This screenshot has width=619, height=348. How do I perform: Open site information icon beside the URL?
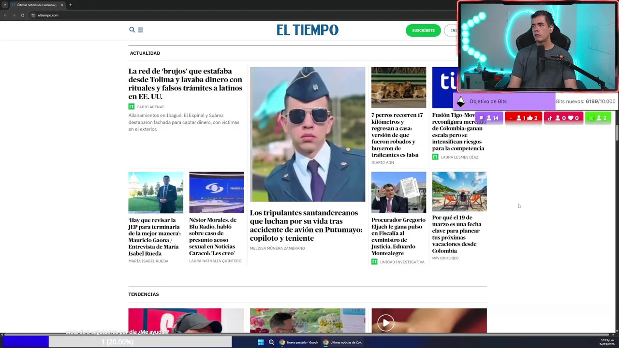[x=33, y=15]
